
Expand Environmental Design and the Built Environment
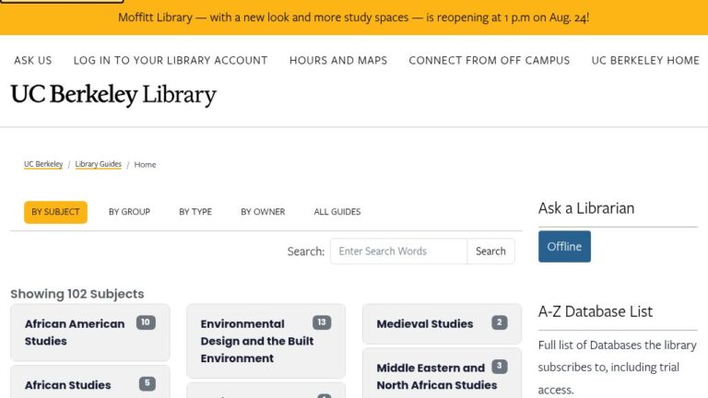[x=265, y=341]
